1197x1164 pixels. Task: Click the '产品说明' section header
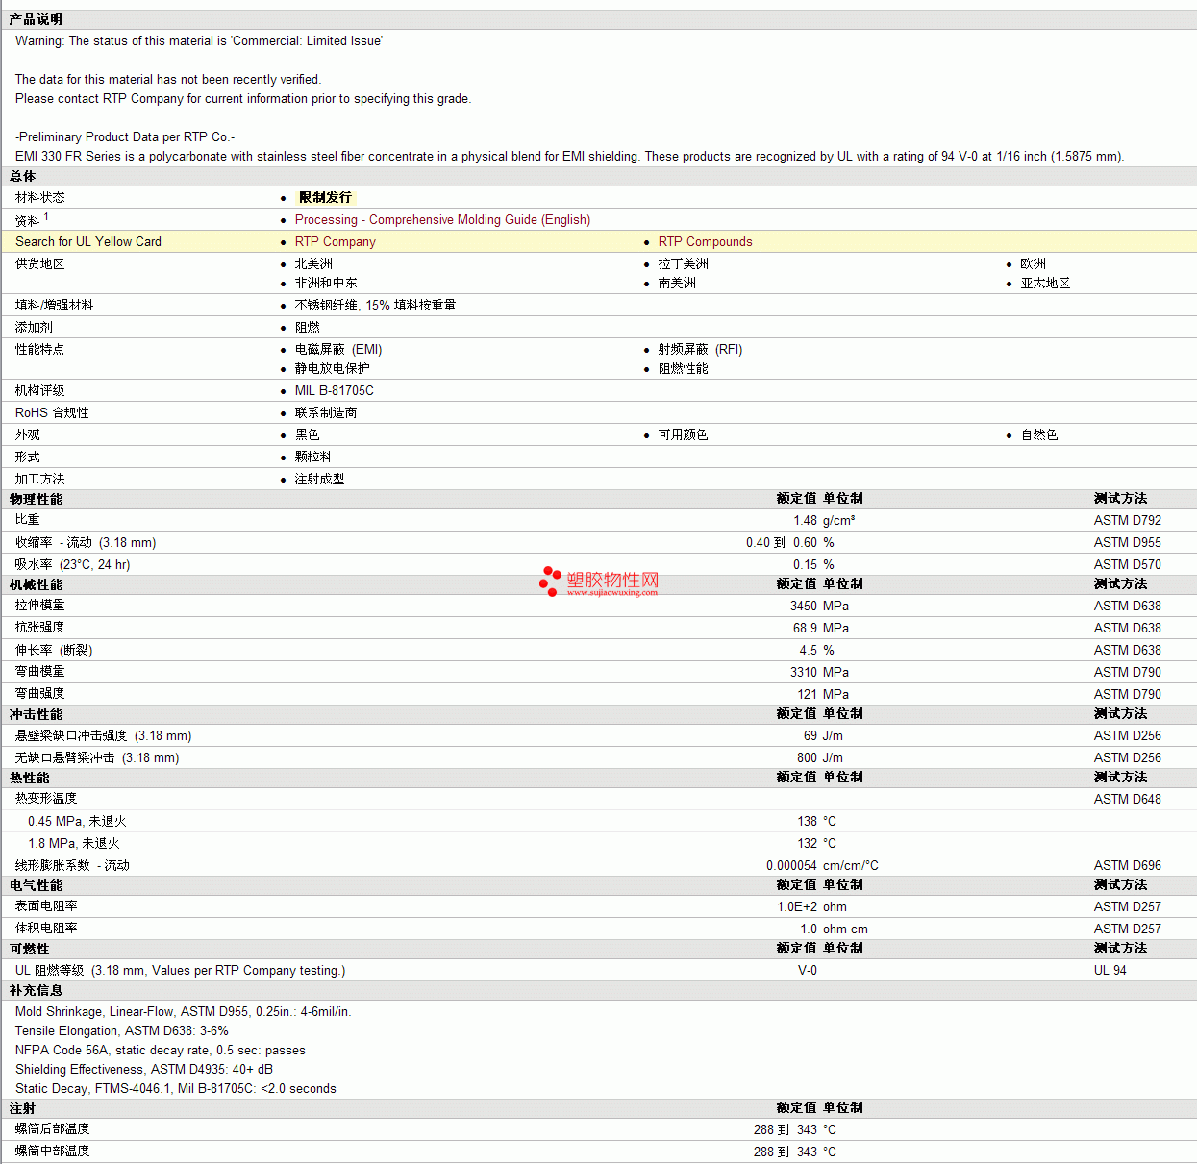(36, 19)
